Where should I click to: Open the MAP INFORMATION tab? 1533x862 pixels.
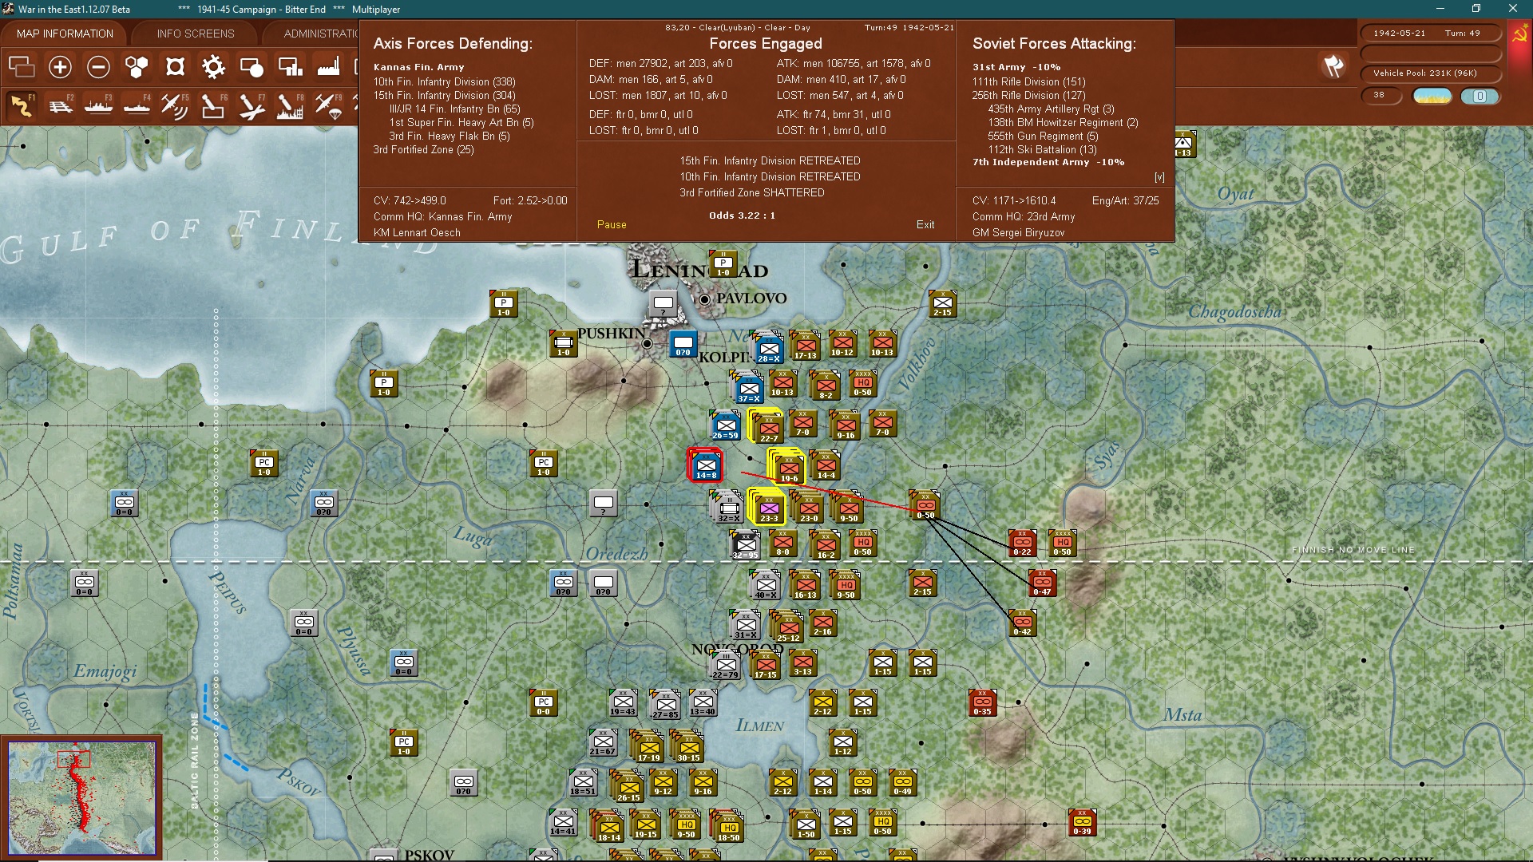pyautogui.click(x=65, y=34)
